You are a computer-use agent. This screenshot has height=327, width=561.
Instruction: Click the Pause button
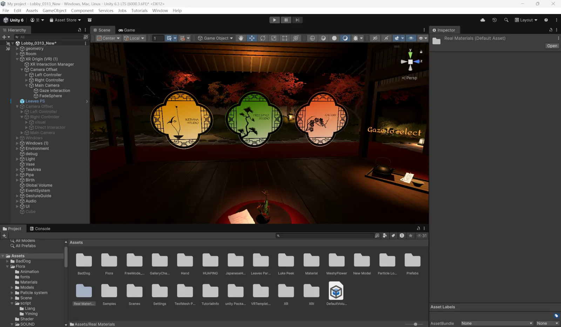(x=286, y=20)
